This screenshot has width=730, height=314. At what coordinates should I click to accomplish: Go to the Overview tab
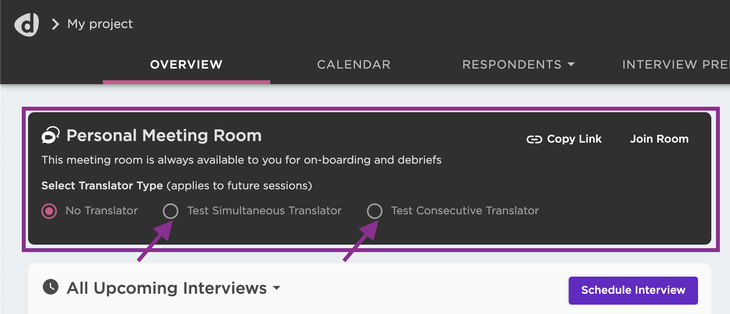click(x=186, y=64)
